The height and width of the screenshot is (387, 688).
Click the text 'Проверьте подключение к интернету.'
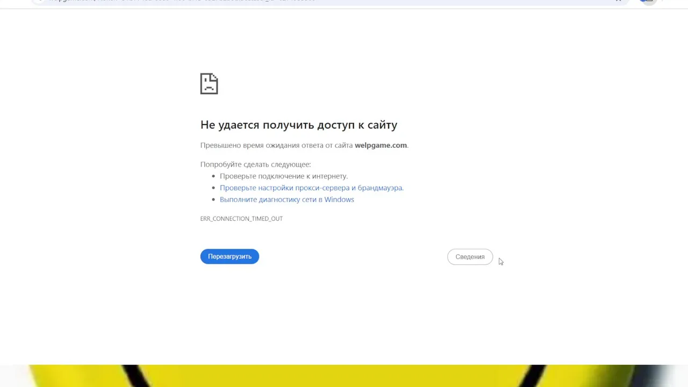tap(284, 176)
